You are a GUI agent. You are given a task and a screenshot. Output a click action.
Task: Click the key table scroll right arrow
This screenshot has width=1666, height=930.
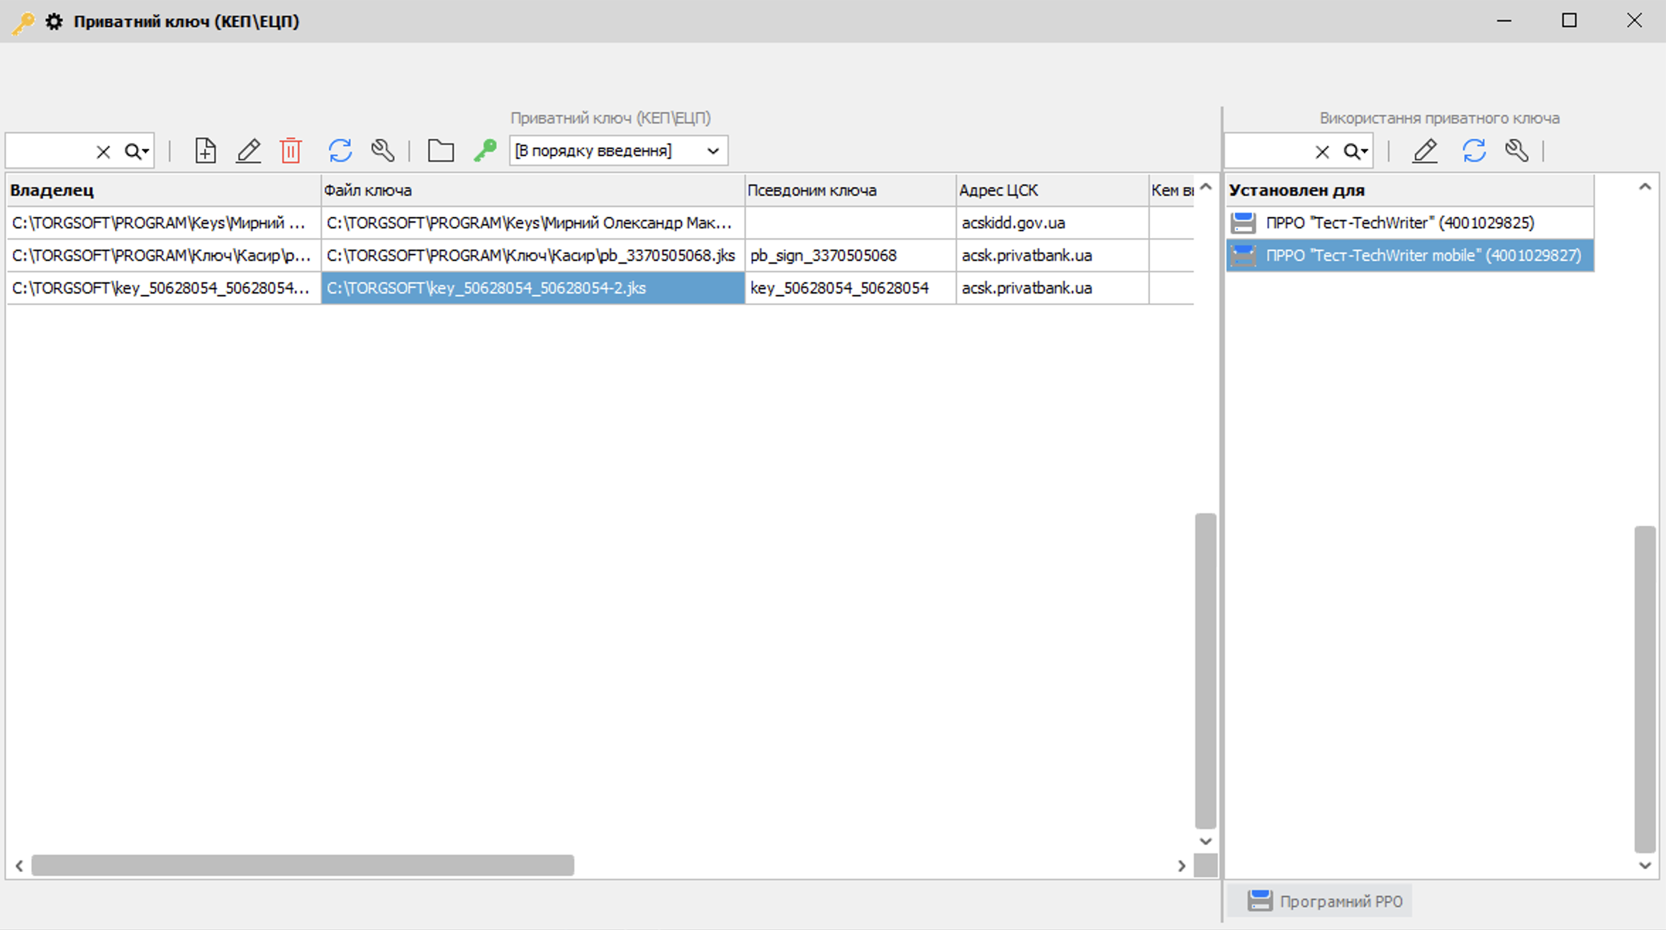coord(1181,865)
